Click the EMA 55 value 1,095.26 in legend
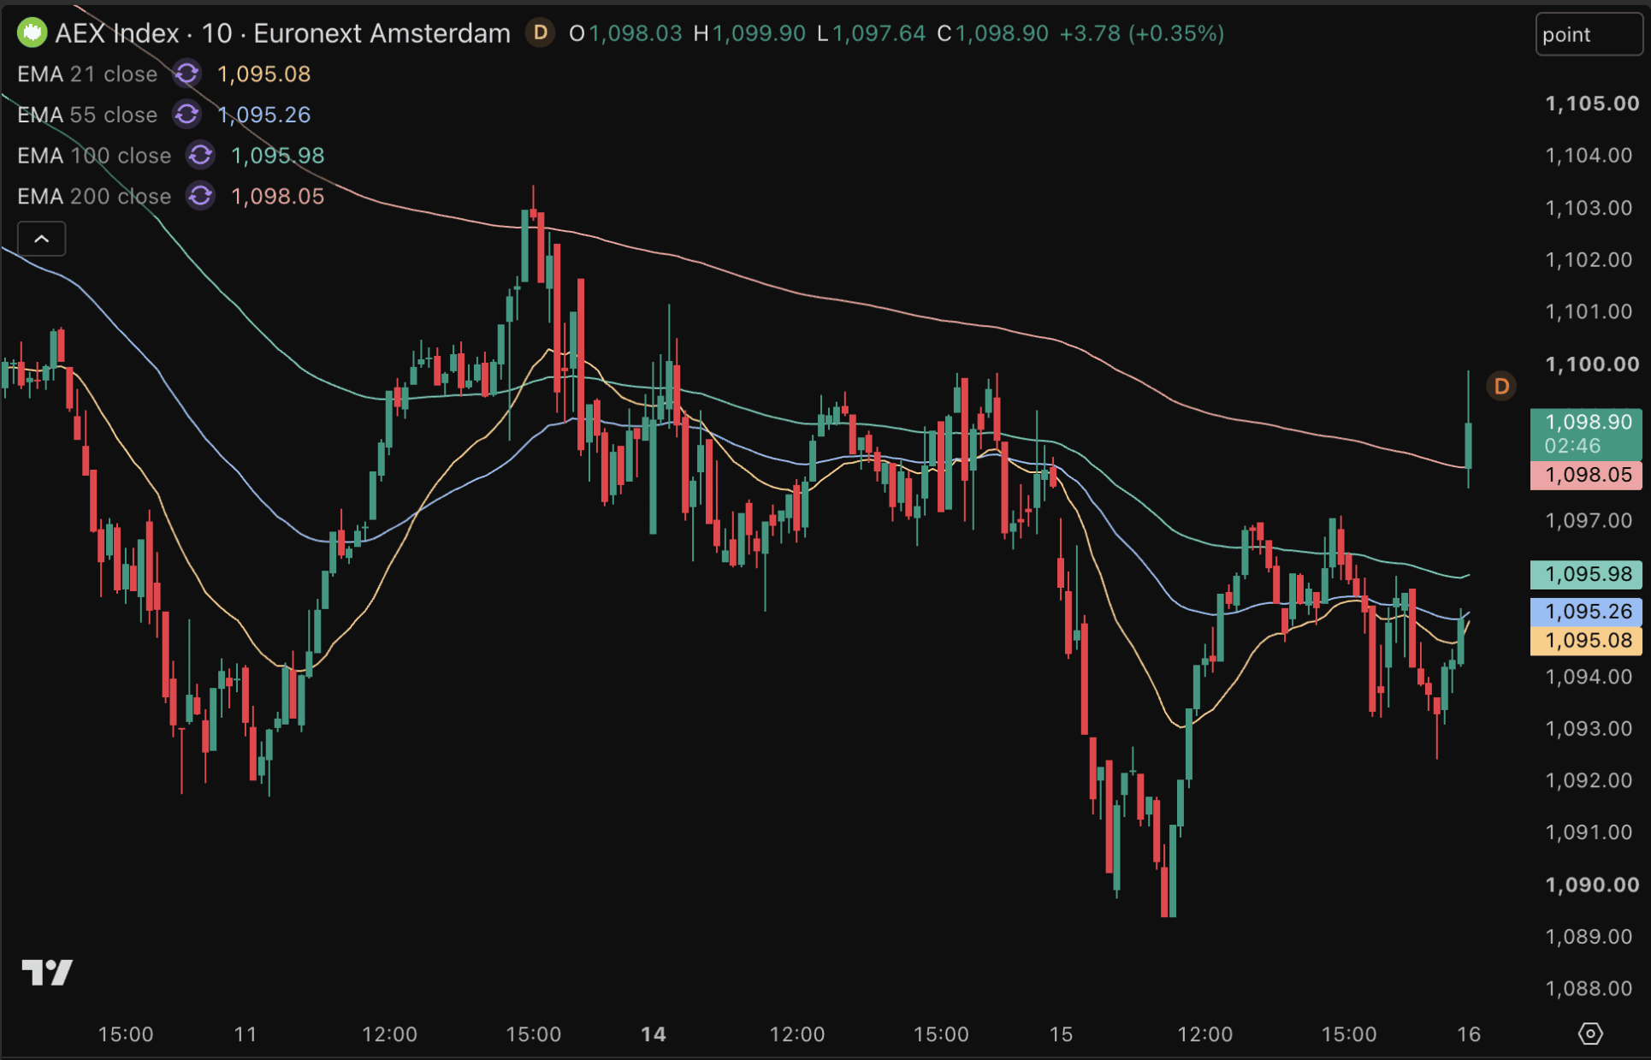The height and width of the screenshot is (1060, 1651). (263, 115)
